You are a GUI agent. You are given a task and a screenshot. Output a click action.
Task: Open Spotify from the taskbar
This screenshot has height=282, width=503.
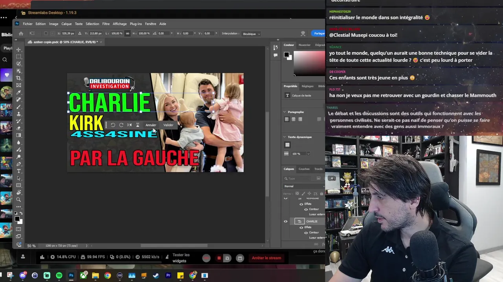[59, 275]
